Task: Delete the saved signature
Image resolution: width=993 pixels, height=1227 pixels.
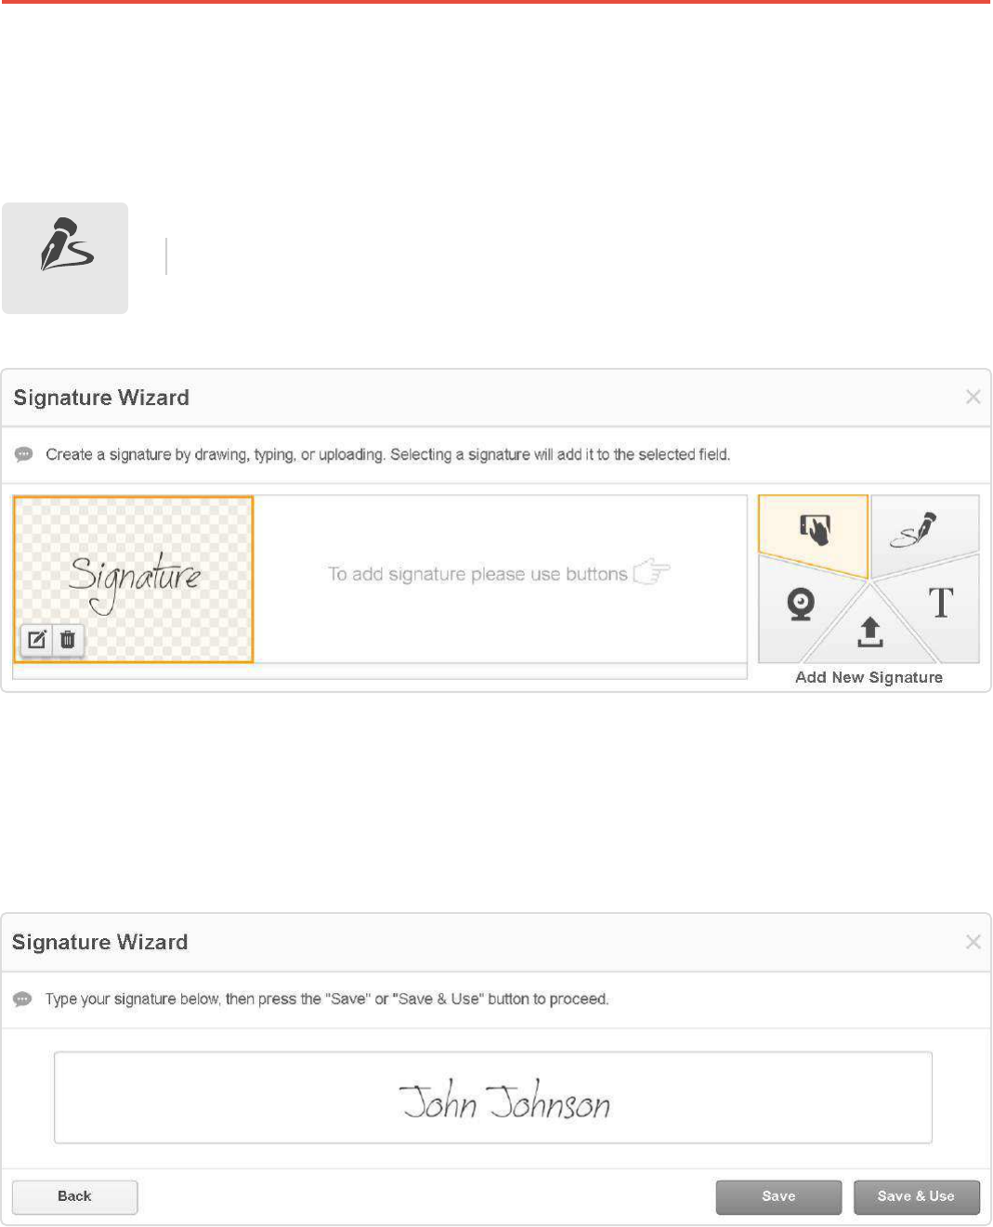Action: [68, 640]
